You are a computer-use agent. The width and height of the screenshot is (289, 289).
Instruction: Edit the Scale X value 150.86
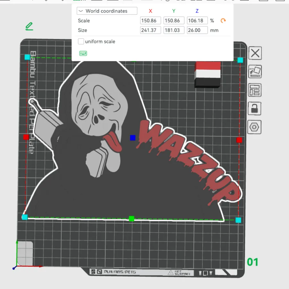click(x=150, y=21)
